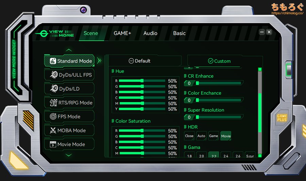Click the settings panel vertical scrollbar
Screen dimensions: 306x181
pyautogui.click(x=260, y=112)
